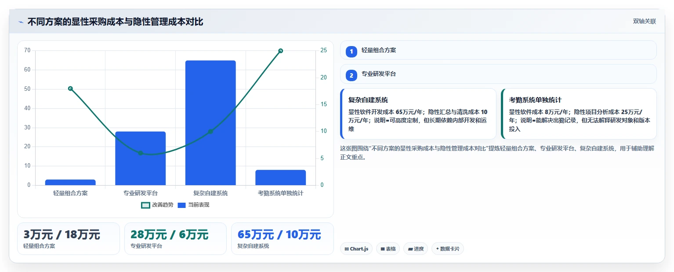Image resolution: width=674 pixels, height=272 pixels.
Task: Click right axis value 25
Action: point(324,50)
